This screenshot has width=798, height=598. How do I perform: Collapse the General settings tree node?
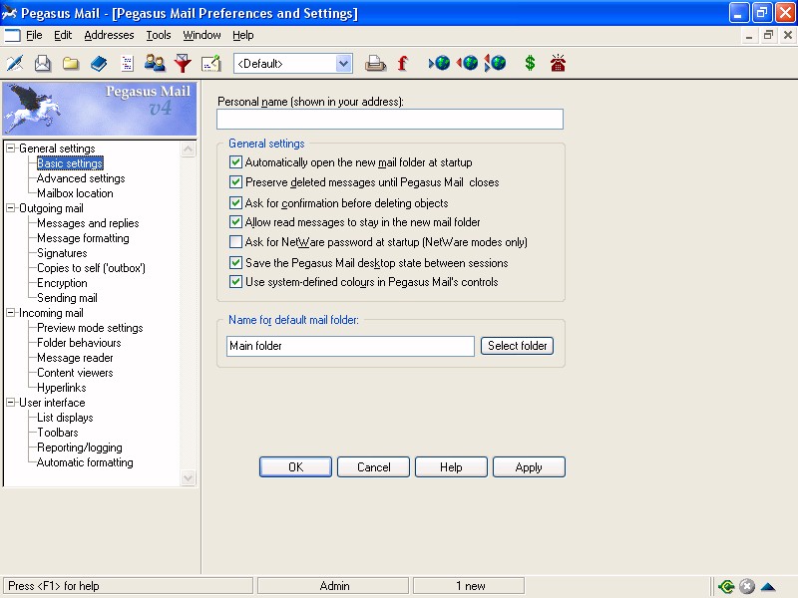(x=10, y=149)
